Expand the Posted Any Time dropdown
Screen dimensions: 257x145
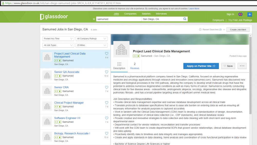point(58,39)
